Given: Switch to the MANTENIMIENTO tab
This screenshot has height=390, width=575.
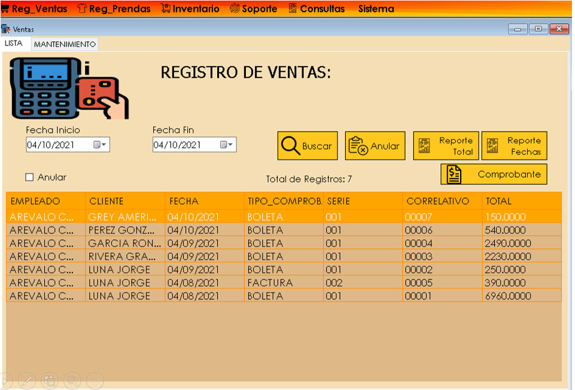Looking at the screenshot, I should pyautogui.click(x=65, y=44).
